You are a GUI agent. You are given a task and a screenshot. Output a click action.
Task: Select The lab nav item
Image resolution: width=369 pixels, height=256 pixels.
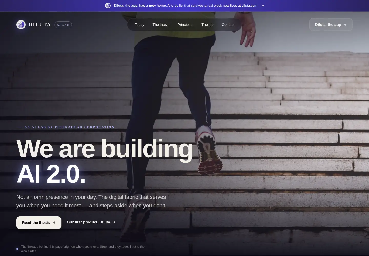(x=207, y=25)
